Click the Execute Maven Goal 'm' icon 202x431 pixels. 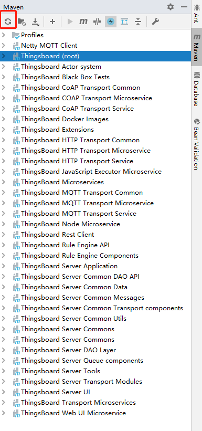(x=83, y=22)
